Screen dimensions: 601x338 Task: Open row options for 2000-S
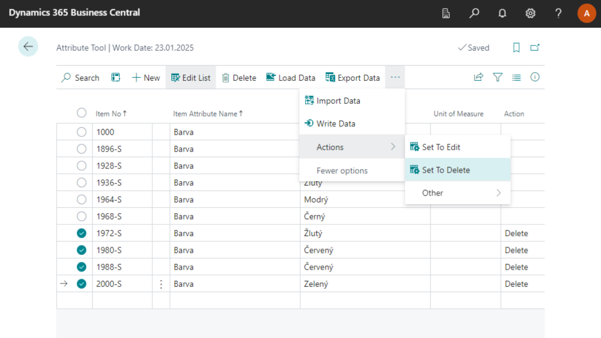(161, 284)
